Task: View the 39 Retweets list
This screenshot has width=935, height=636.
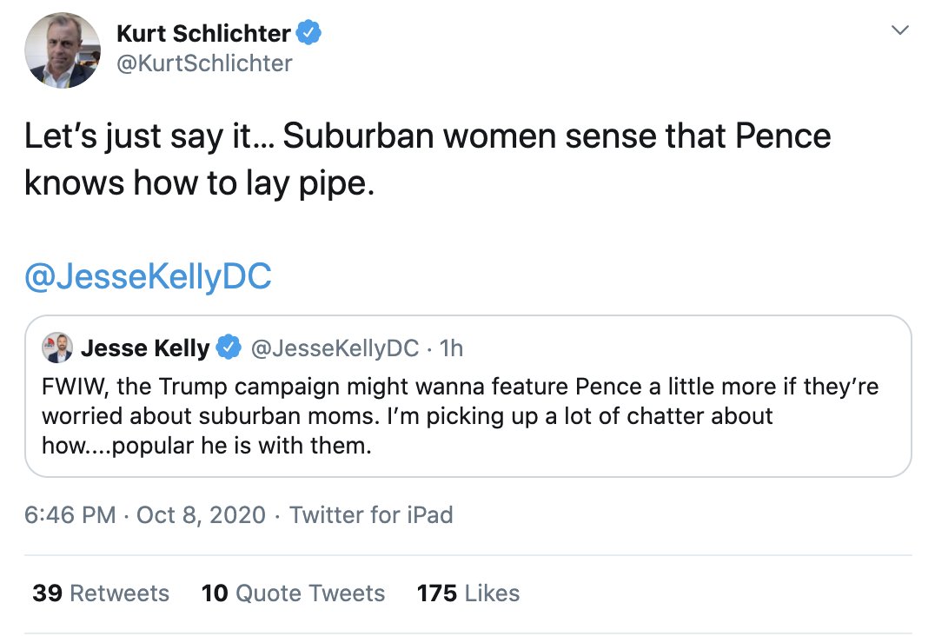Action: click(101, 593)
